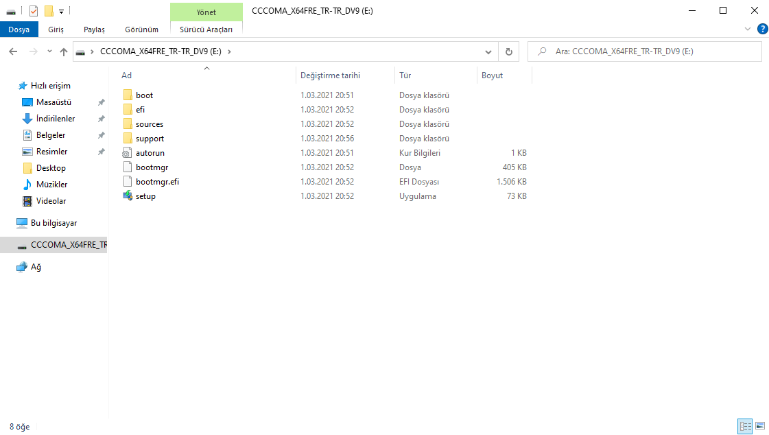Screen dimensions: 769x435
Task: Sort by the Değiştirme tarihi column
Action: [330, 75]
